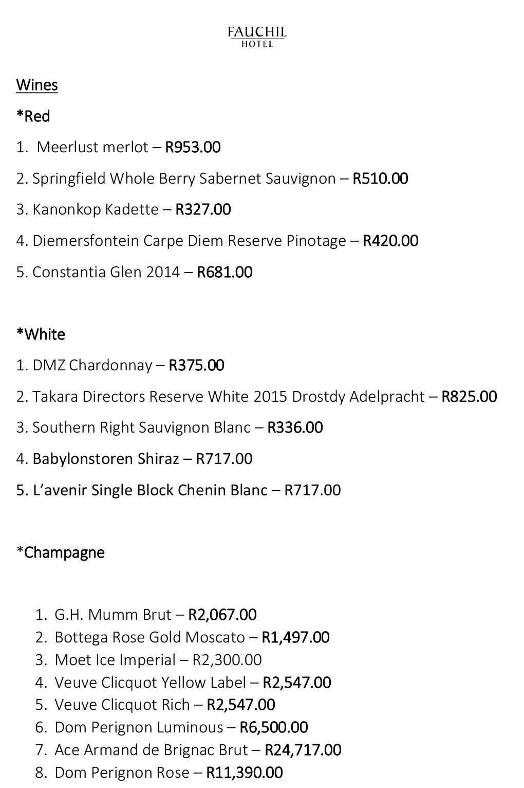524x788 pixels.
Task: Select Constantia Glen 2014 entry
Action: pyautogui.click(x=135, y=272)
